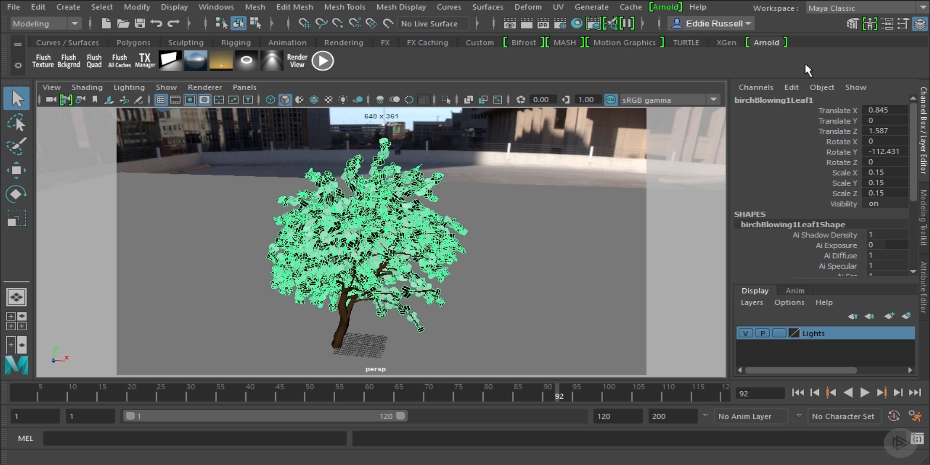Open the Workspace Maya Classic dropdown
930x465 pixels.
tap(867, 8)
